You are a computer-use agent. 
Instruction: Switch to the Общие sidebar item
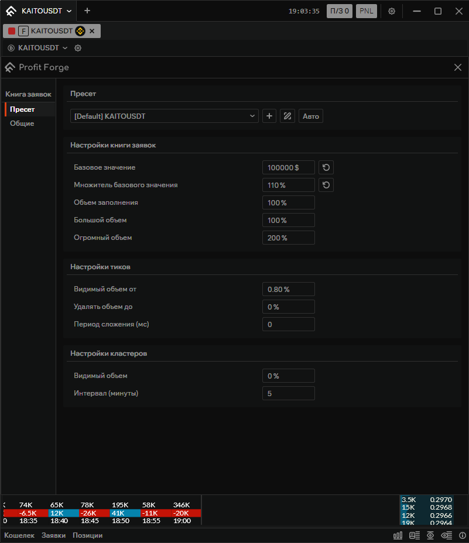[x=22, y=123]
